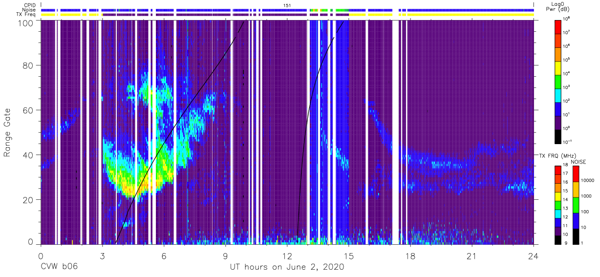Image resolution: width=600 pixels, height=277 pixels.
Task: Click the red top segment of the TX FRQ colorbar
Action: pyautogui.click(x=558, y=170)
